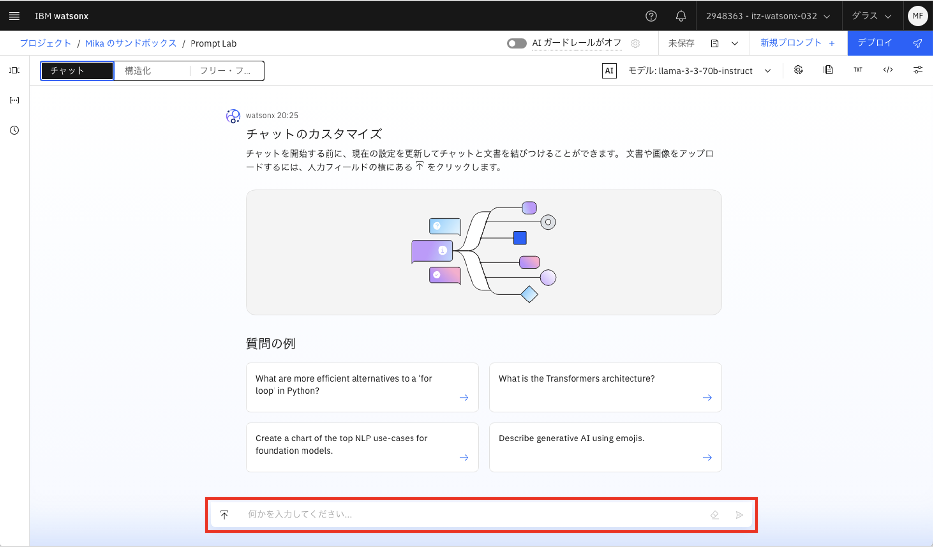This screenshot has width=933, height=547.
Task: Click the help question mark icon
Action: (x=651, y=16)
